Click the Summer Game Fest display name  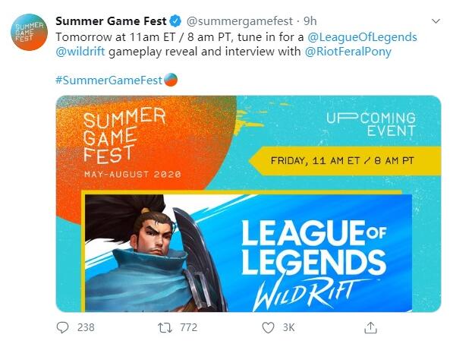(111, 21)
